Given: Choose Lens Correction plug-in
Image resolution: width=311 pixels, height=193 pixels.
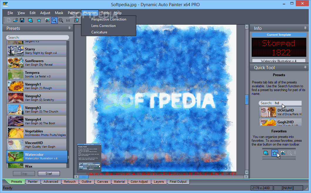Looking at the screenshot, I should [109, 26].
